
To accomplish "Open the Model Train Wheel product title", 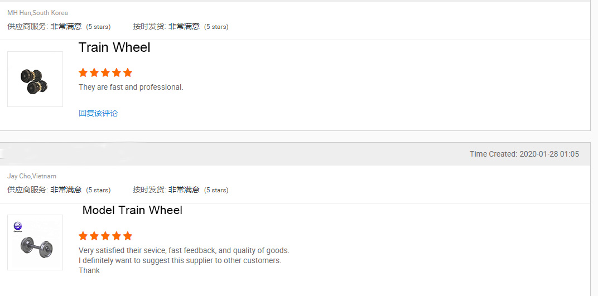I will click(132, 210).
